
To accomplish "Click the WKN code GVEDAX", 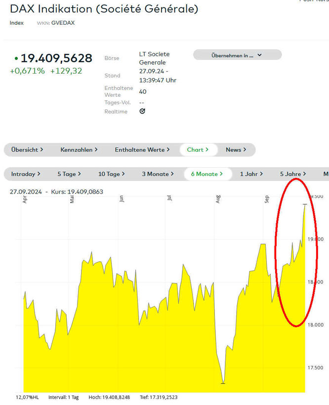I will (x=63, y=23).
